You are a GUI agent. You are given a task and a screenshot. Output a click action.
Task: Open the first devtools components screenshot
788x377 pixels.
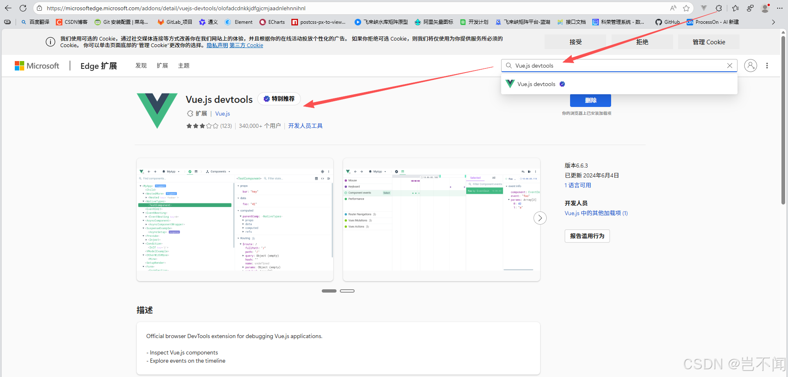coord(235,220)
